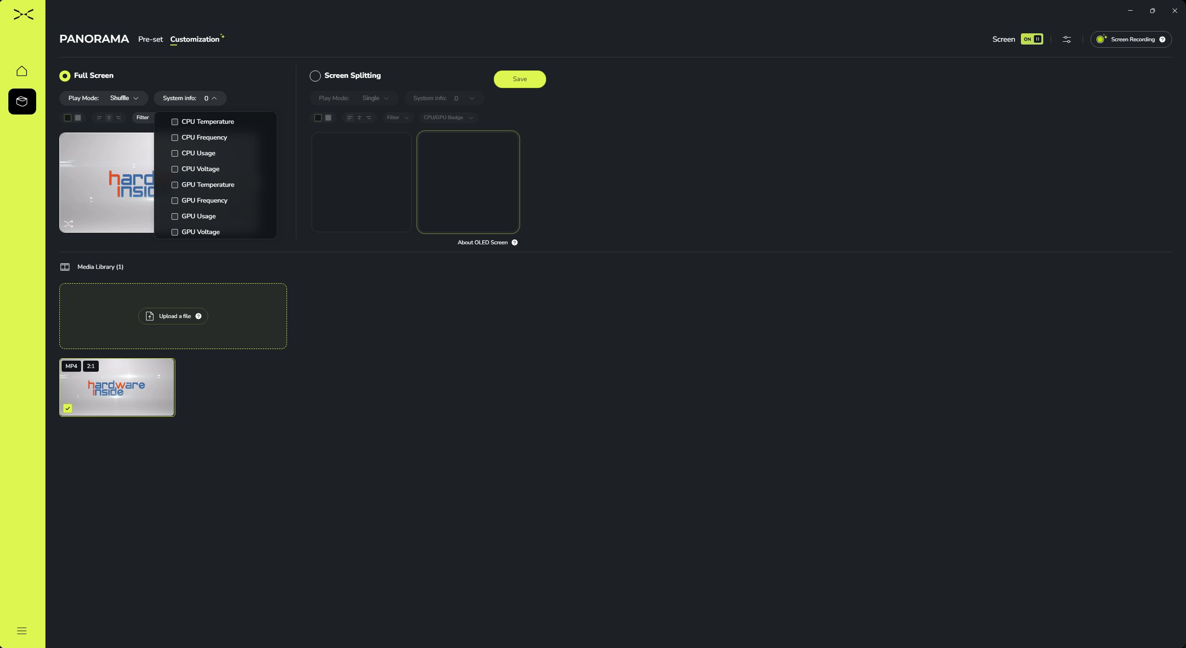The image size is (1186, 648).
Task: Toggle the Screen ON switch
Action: pos(1032,39)
